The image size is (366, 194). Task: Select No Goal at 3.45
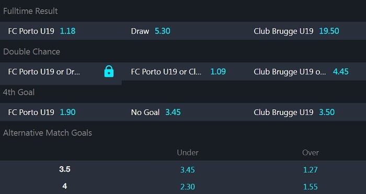coord(183,112)
